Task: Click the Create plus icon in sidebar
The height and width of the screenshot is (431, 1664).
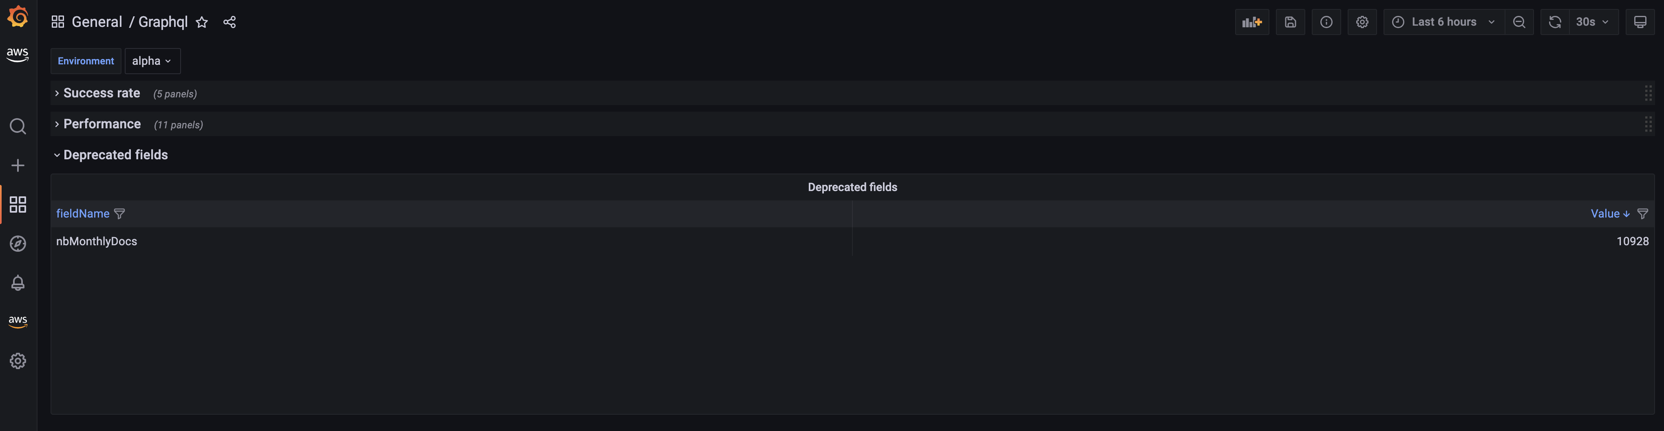Action: (18, 165)
